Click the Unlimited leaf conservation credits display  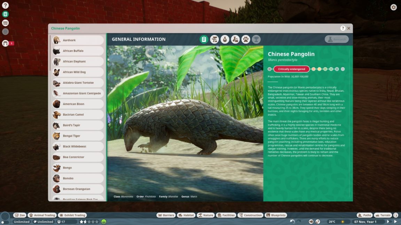(x=43, y=222)
